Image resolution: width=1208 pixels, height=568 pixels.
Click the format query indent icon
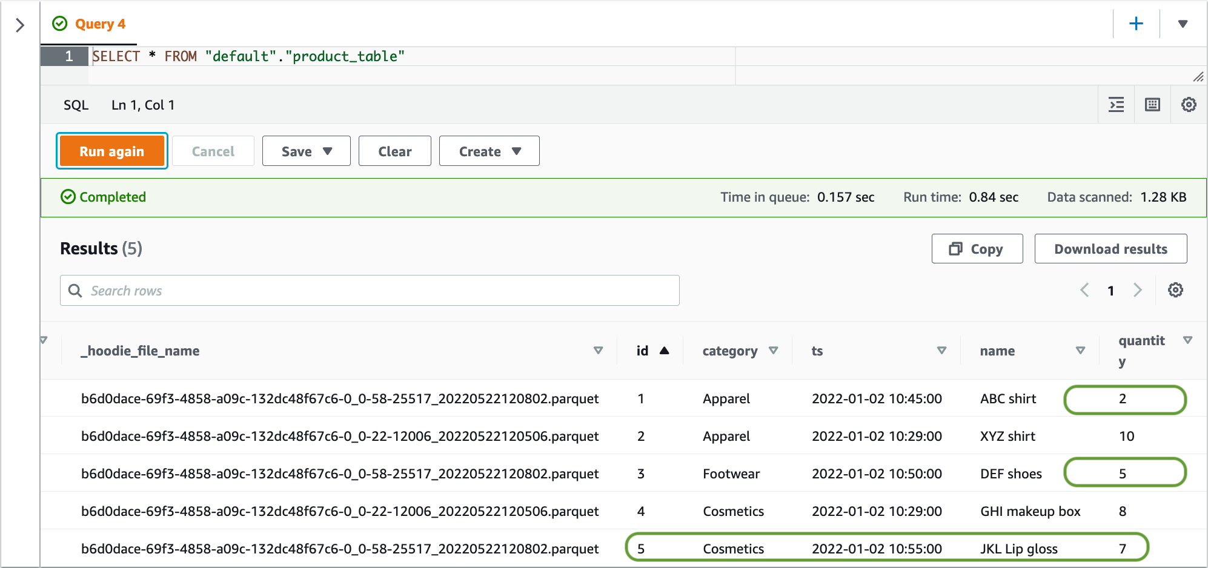coord(1116,105)
